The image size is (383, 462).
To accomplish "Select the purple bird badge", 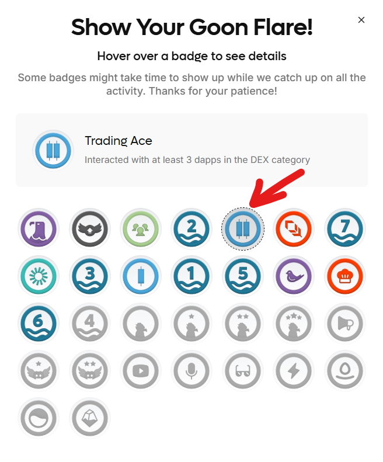I will pos(294,276).
